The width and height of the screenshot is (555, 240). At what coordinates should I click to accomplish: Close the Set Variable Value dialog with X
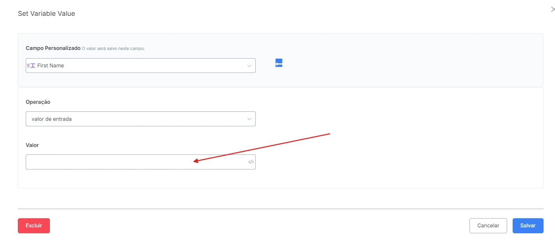[553, 9]
